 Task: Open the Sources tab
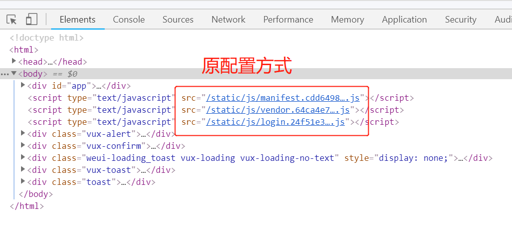pos(178,20)
